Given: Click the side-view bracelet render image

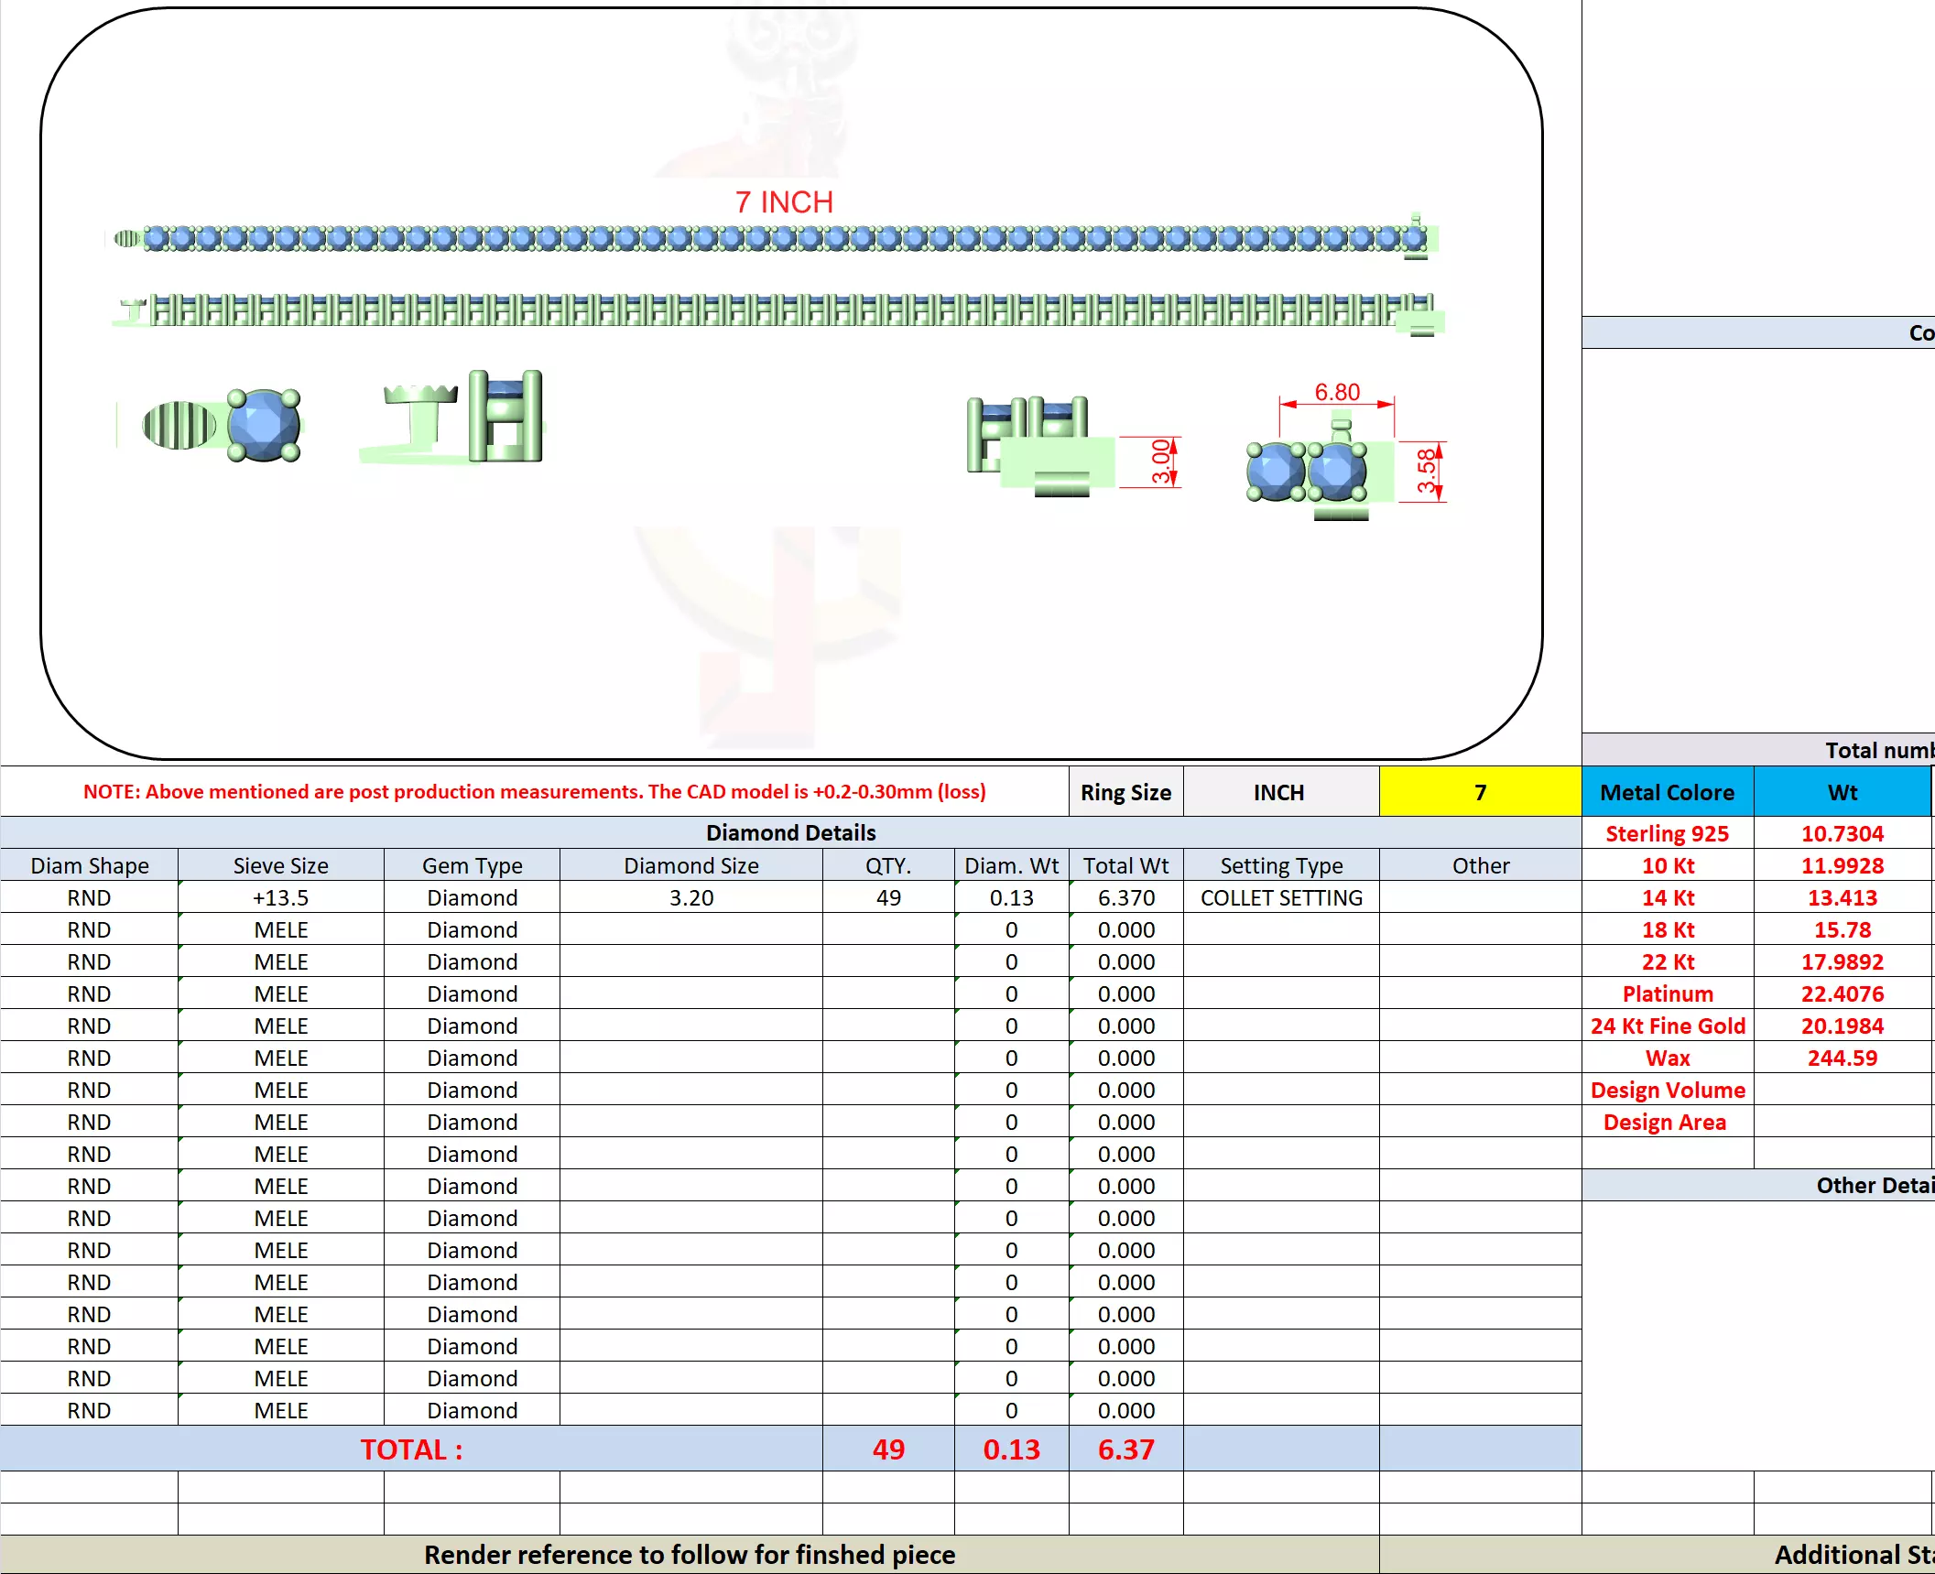Looking at the screenshot, I should pyautogui.click(x=778, y=310).
